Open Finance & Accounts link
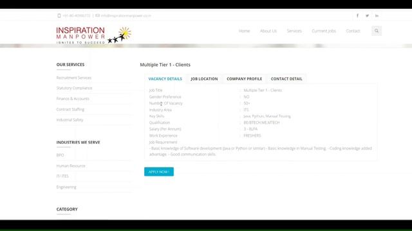412x231 pixels. [x=73, y=99]
